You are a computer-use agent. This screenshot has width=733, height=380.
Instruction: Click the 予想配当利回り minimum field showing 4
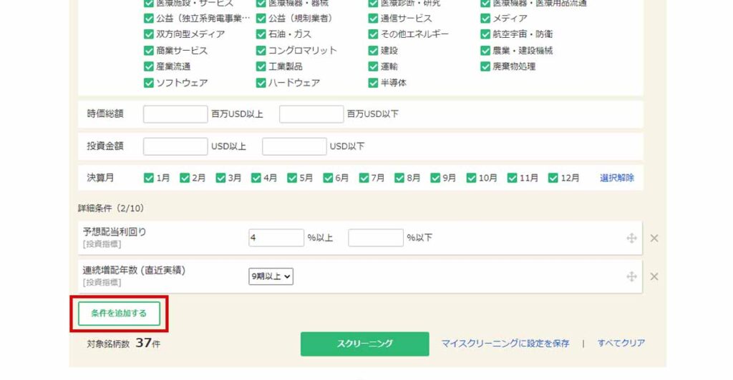[x=276, y=238]
